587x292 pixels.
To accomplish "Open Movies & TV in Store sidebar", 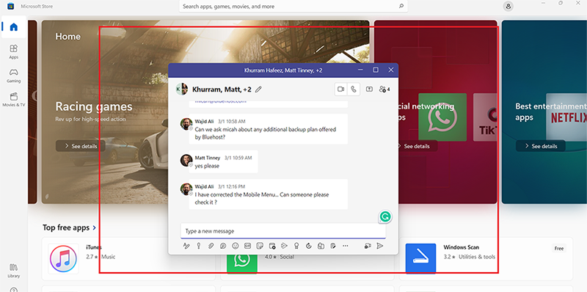I will click(14, 100).
